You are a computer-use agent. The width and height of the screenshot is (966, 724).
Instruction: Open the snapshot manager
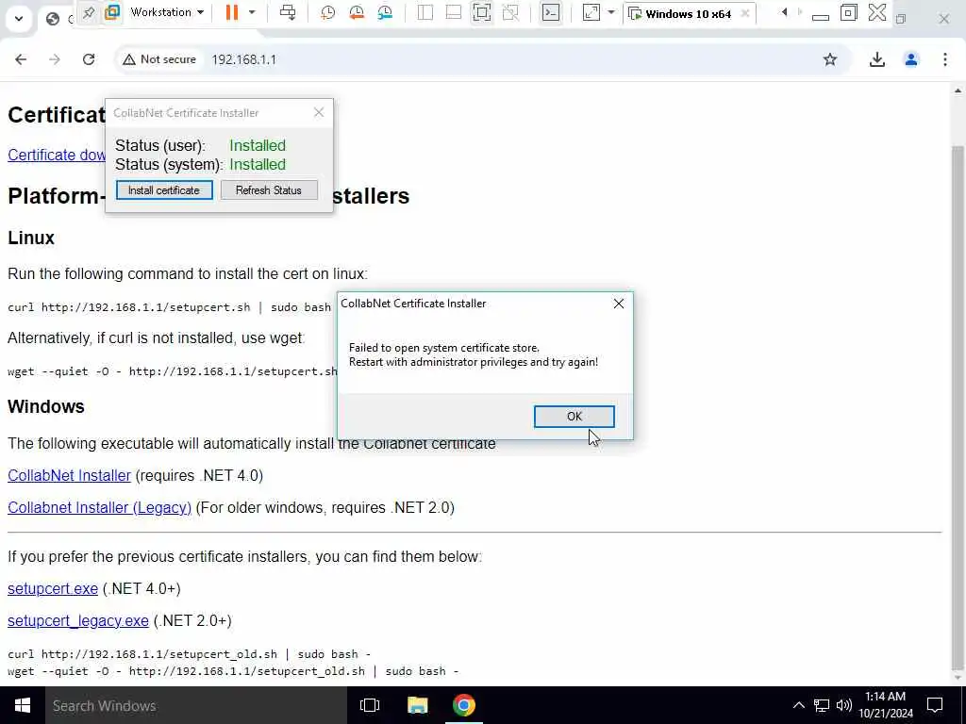click(385, 12)
